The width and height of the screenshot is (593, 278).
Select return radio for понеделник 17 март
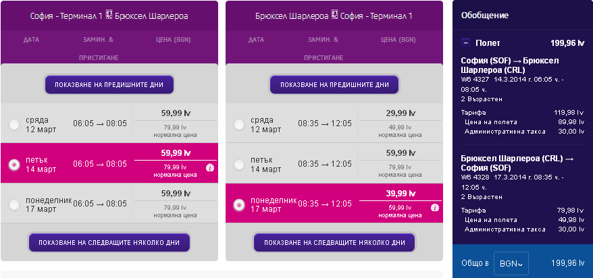point(239,204)
